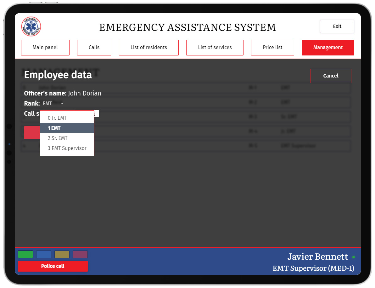Click the Exit button
This screenshot has height=288, width=375.
click(337, 26)
